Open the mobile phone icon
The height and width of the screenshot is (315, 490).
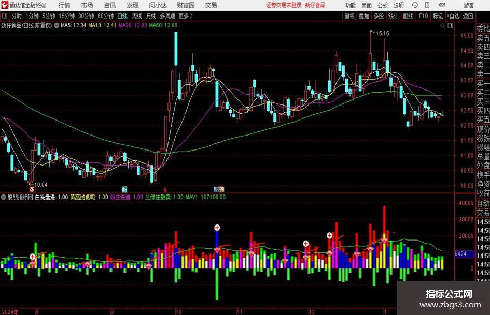[x=427, y=5]
